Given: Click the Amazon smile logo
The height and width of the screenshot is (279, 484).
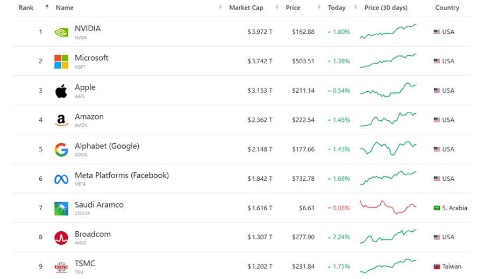Looking at the screenshot, I should [61, 120].
